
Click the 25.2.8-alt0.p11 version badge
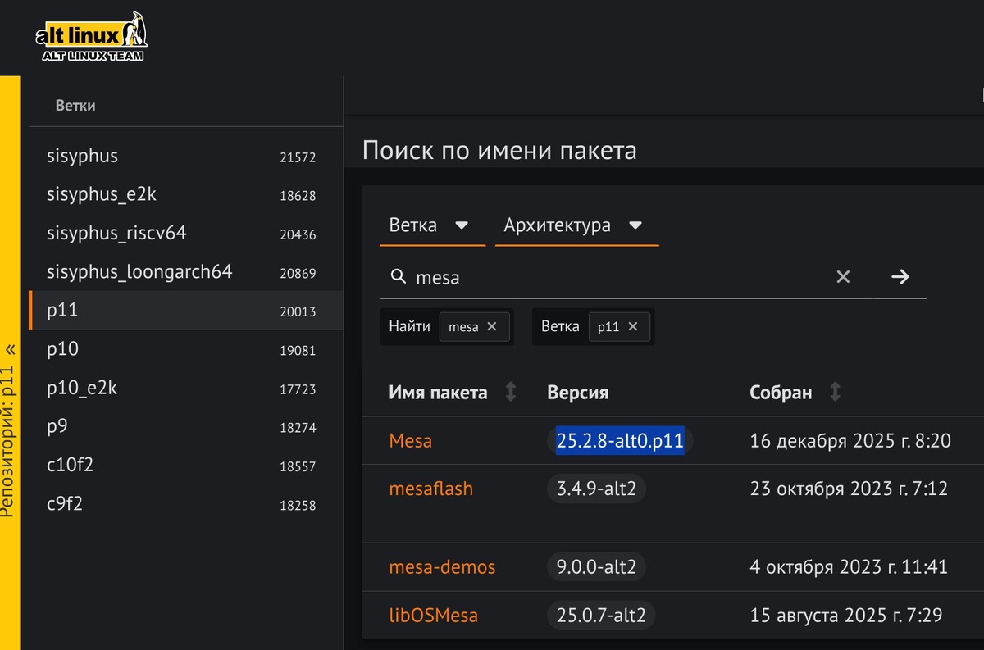(x=620, y=441)
